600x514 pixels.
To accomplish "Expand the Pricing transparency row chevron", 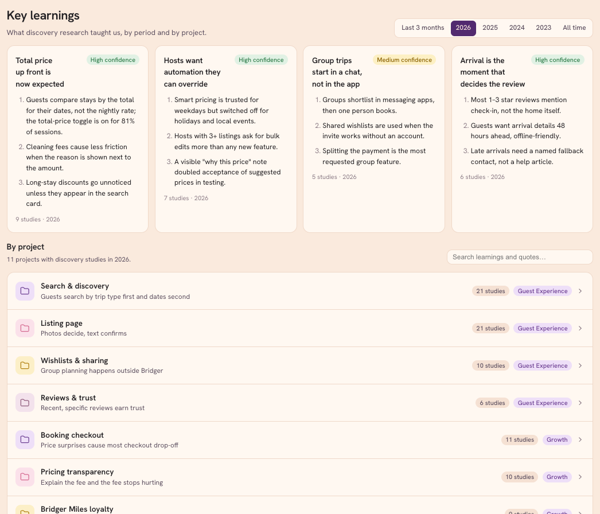I will pos(580,477).
